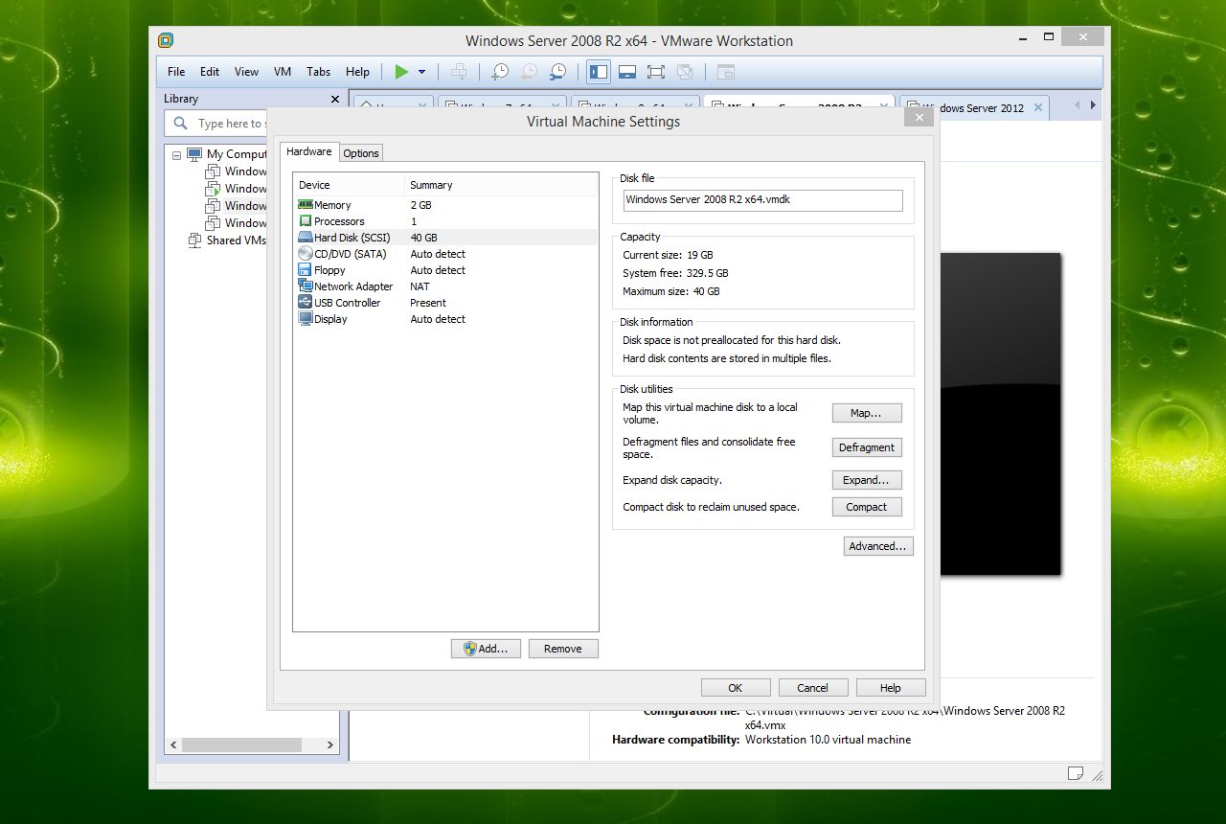Click the message log icon in status bar

click(1076, 773)
